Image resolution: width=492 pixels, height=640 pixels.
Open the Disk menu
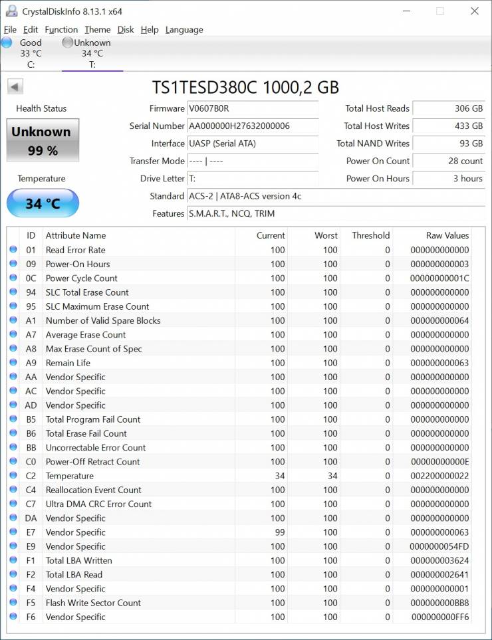pyautogui.click(x=126, y=29)
